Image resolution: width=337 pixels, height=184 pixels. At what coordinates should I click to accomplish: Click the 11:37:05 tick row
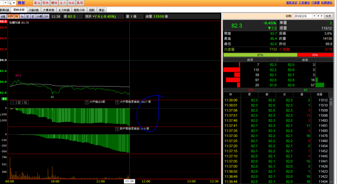point(276,161)
